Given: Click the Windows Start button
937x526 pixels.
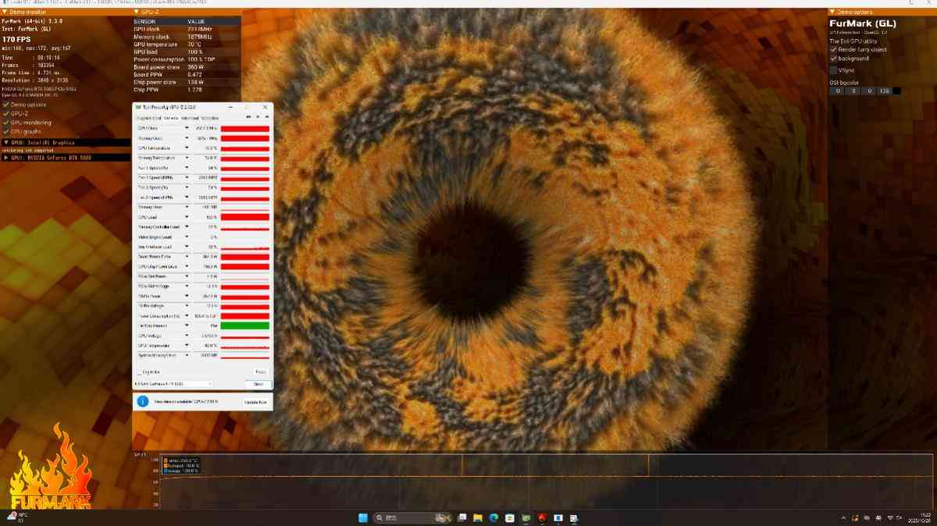Looking at the screenshot, I should point(362,517).
